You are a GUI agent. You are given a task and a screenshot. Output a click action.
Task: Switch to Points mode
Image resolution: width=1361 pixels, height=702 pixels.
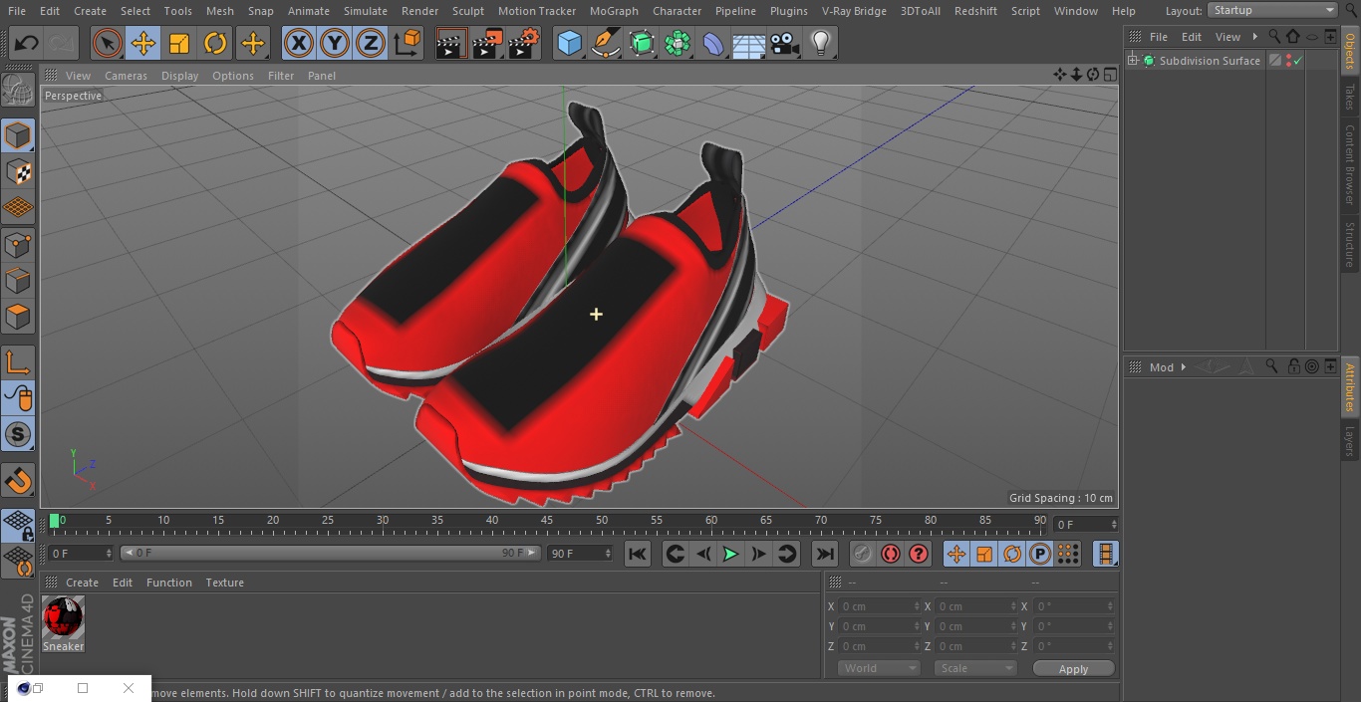point(18,244)
